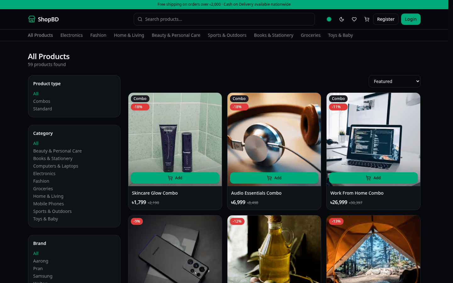Filter brand by Pran

38,269
